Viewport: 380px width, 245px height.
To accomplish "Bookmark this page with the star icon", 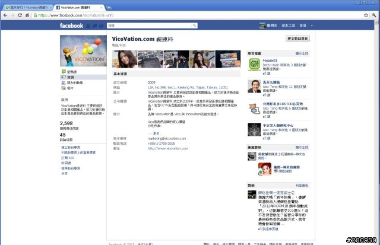I will pos(366,15).
